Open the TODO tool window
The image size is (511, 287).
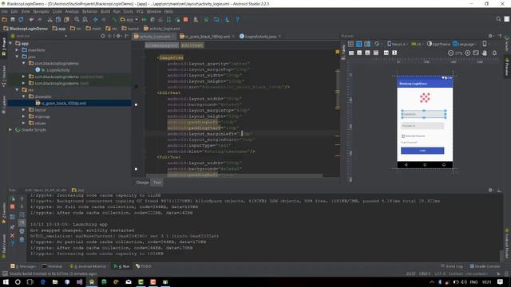click(x=144, y=266)
